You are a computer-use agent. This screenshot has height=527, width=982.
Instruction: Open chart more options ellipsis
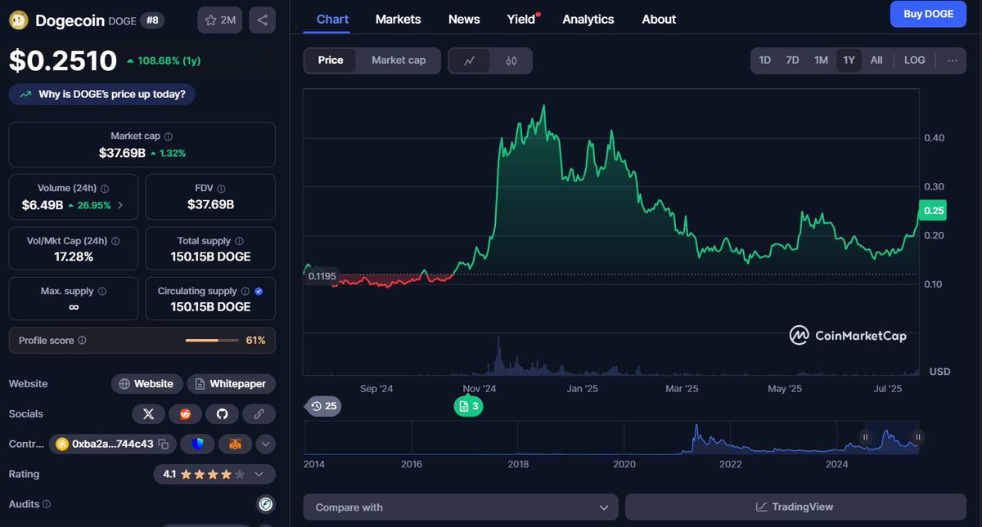(x=953, y=60)
